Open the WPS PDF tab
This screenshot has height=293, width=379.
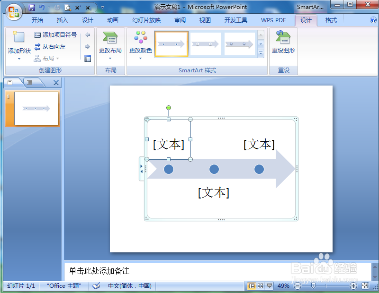click(x=273, y=20)
